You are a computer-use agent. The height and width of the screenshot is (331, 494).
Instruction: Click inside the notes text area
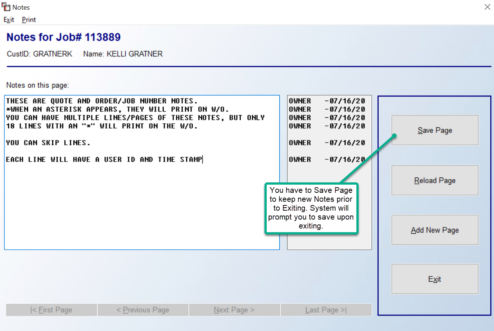click(141, 204)
